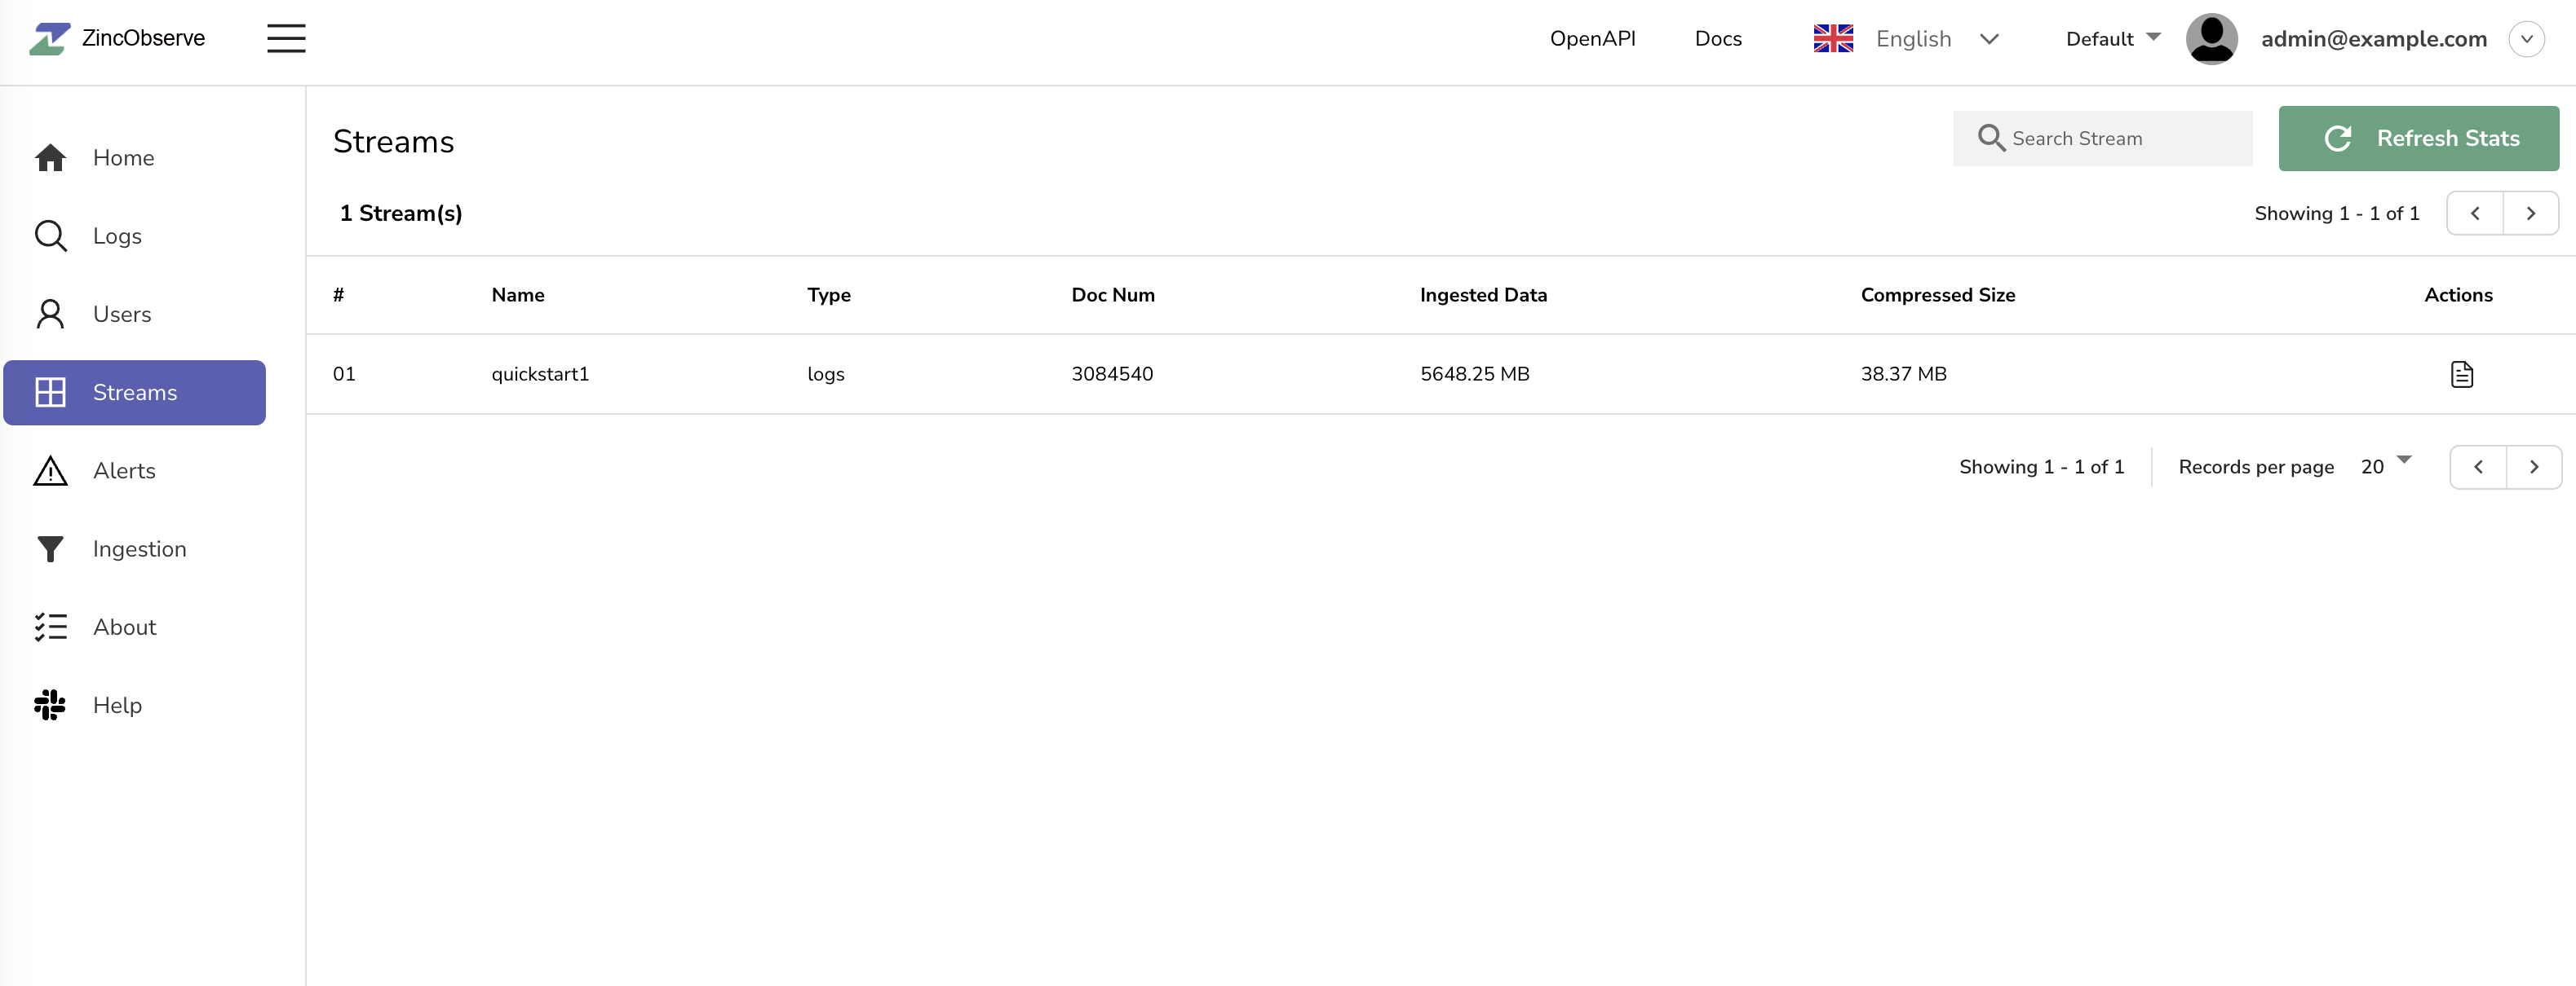Image resolution: width=2576 pixels, height=986 pixels.
Task: Click the UK flag language icon
Action: [x=1832, y=38]
